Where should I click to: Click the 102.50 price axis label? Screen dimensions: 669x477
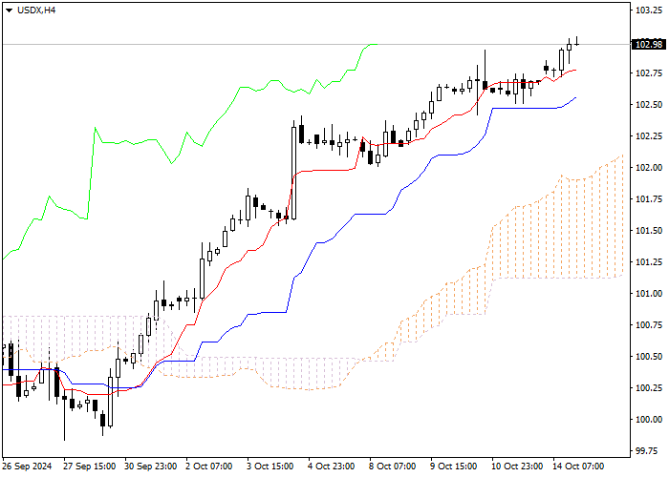pos(649,105)
